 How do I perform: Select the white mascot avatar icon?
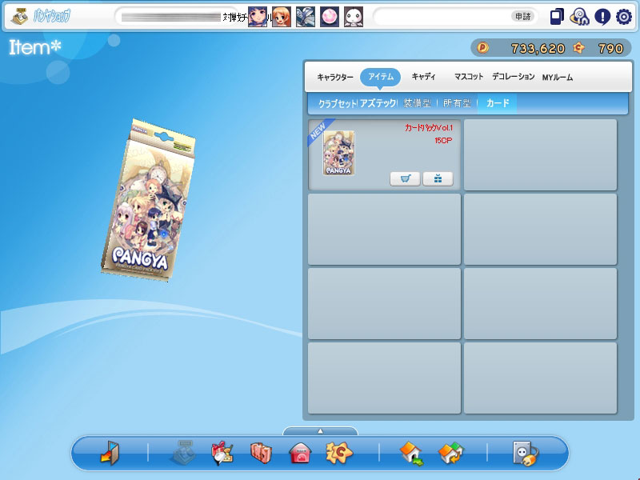(x=354, y=17)
